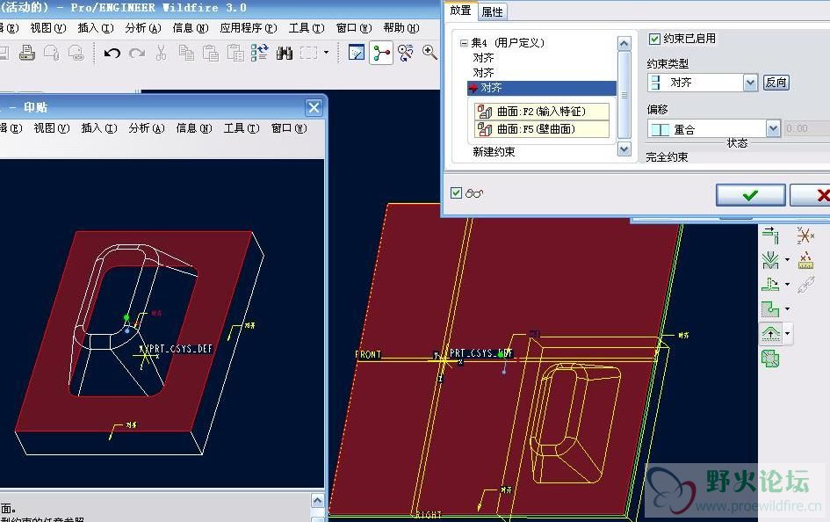Image resolution: width=830 pixels, height=522 pixels.
Task: Open the main 分析(A) menu
Action: pos(143,27)
